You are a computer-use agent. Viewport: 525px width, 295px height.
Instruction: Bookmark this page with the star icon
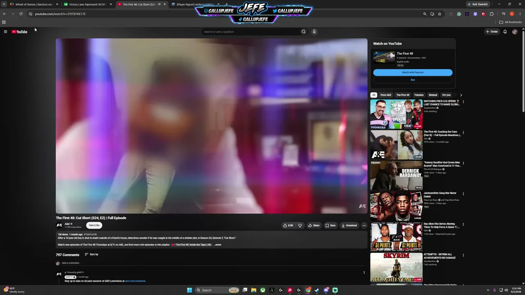tap(439, 14)
